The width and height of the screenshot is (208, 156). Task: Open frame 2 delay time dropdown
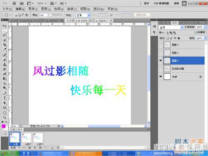tap(28, 144)
